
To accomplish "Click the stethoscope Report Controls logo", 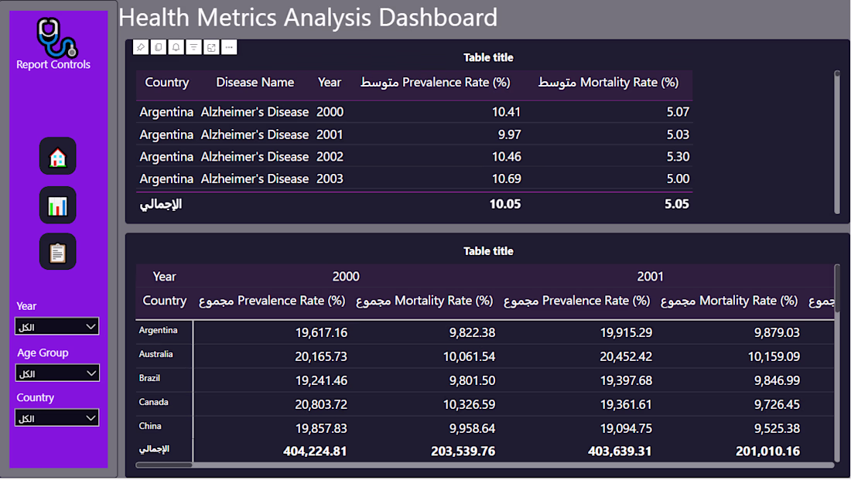I will pos(56,37).
